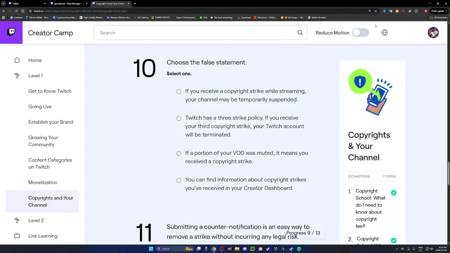Viewport: 450px width, 253px height.
Task: Open the Windows Start menu
Action: (151, 249)
